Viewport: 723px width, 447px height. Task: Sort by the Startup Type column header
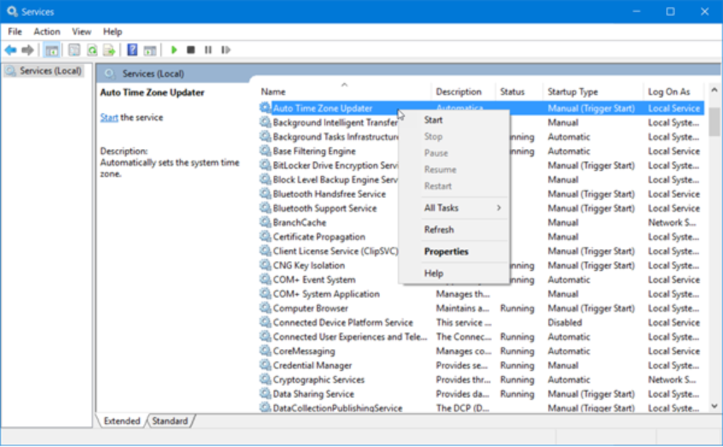pos(572,92)
